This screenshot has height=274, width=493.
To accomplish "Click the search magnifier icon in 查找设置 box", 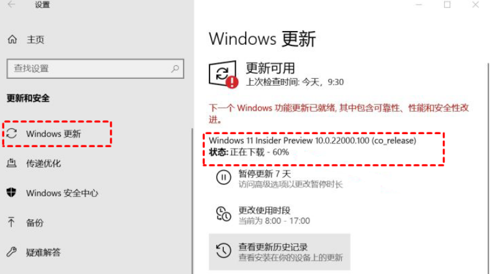I will pos(175,68).
